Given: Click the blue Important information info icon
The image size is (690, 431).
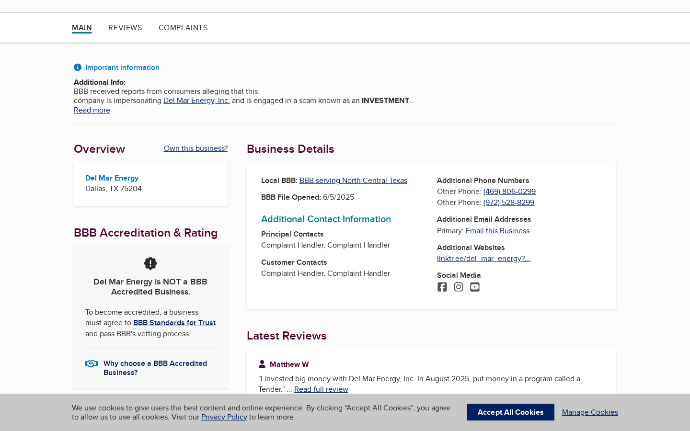Looking at the screenshot, I should coord(78,68).
